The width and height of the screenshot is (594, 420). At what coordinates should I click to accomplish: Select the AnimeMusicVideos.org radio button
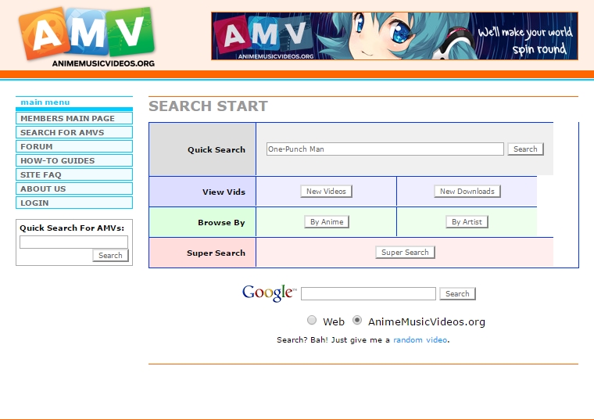tap(357, 321)
